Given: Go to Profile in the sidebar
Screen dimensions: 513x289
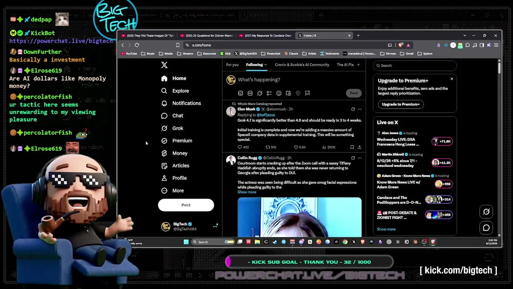Looking at the screenshot, I should click(x=174, y=178).
